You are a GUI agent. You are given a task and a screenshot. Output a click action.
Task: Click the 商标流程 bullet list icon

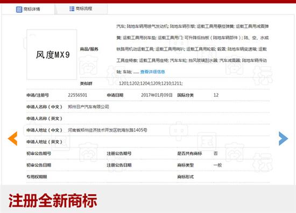tap(72, 9)
